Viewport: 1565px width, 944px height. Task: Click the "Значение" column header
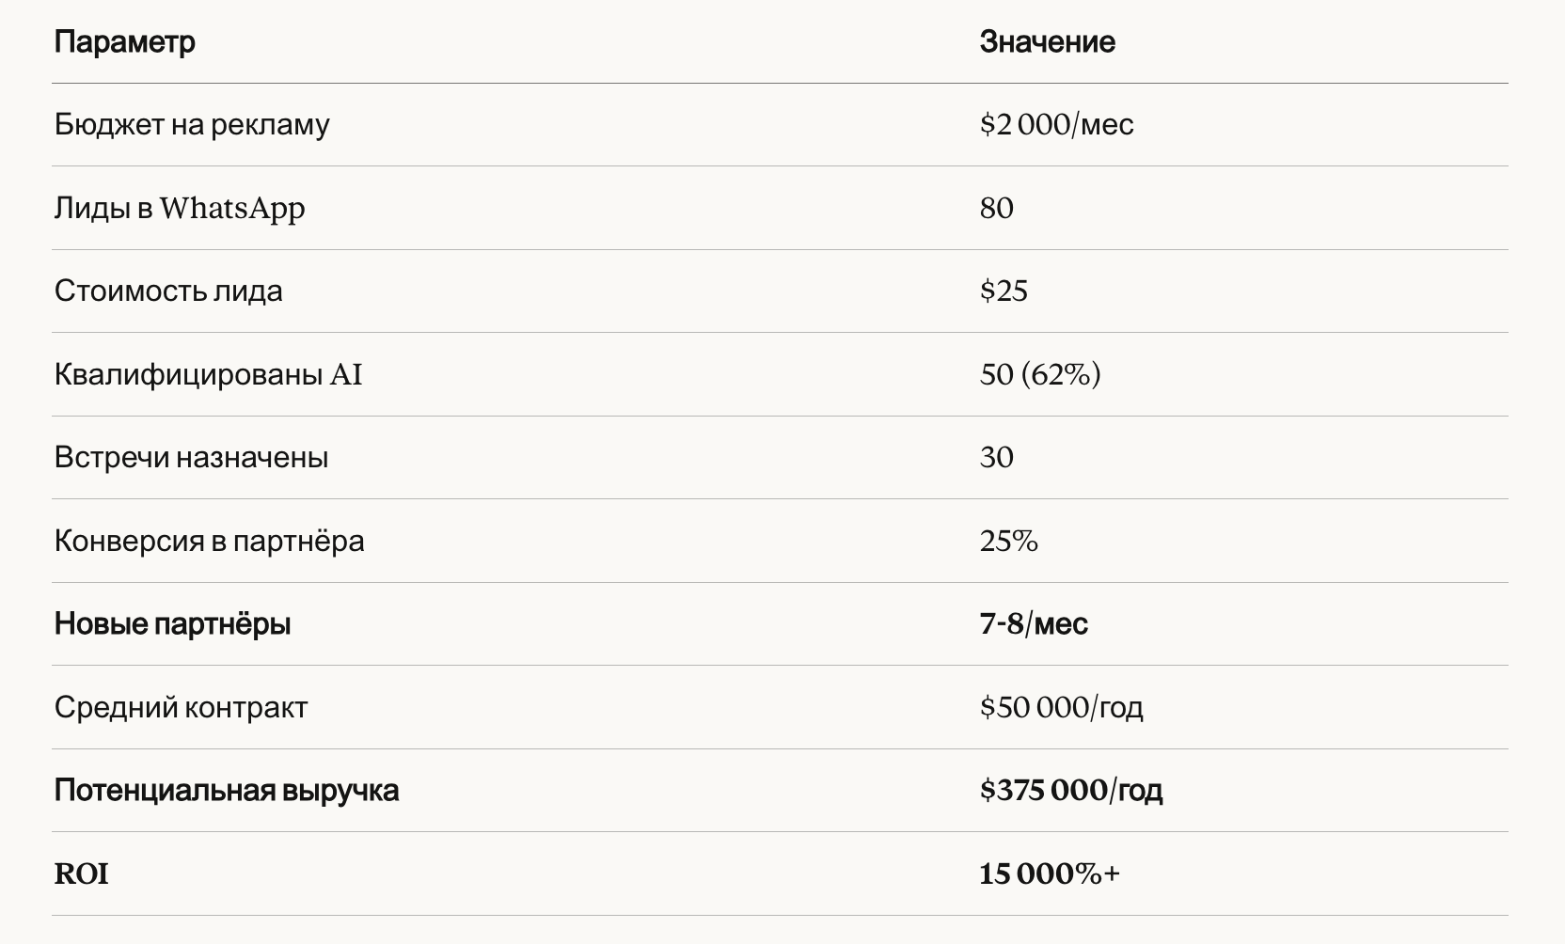tap(1047, 42)
